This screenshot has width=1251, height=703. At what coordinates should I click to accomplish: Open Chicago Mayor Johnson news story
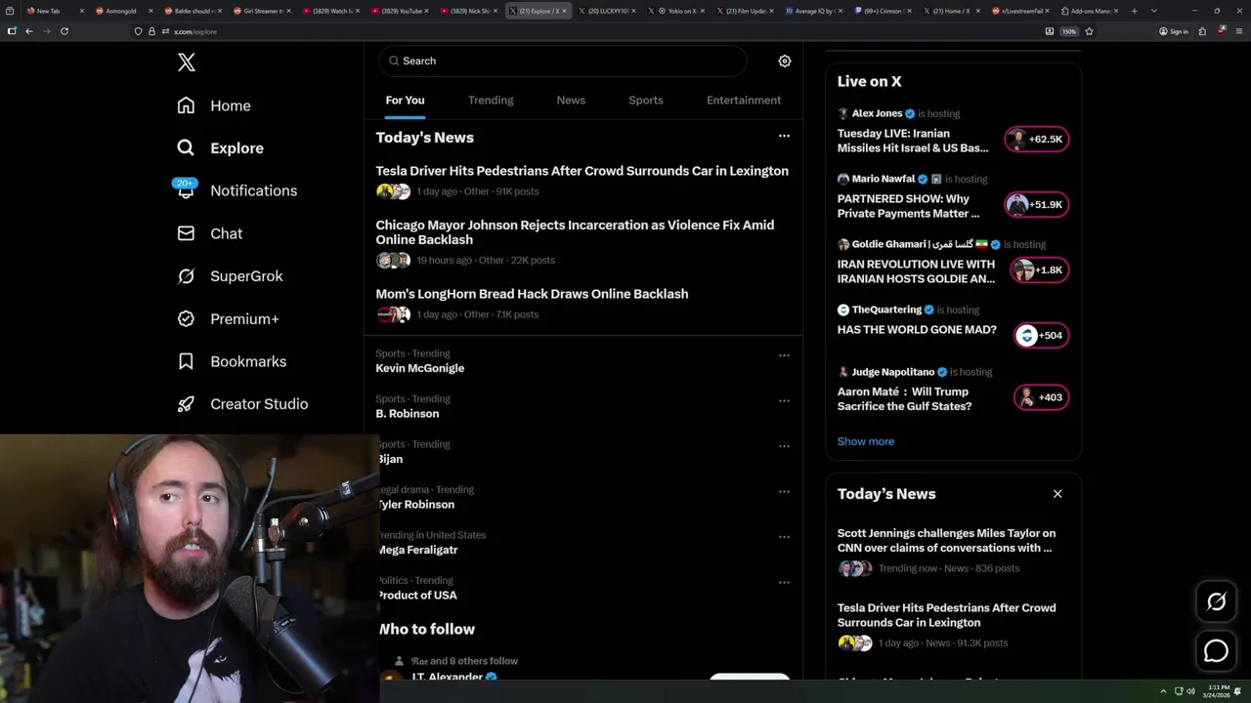click(x=575, y=232)
